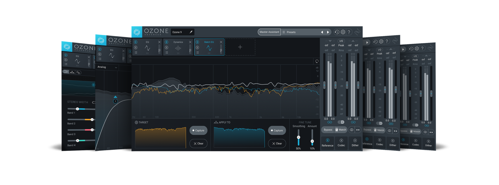Open the Match EQ module preset list
Image resolution: width=499 pixels, height=185 pixels.
198,53
